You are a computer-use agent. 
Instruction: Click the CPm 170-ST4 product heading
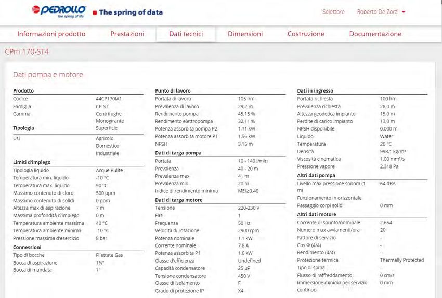[x=27, y=52]
